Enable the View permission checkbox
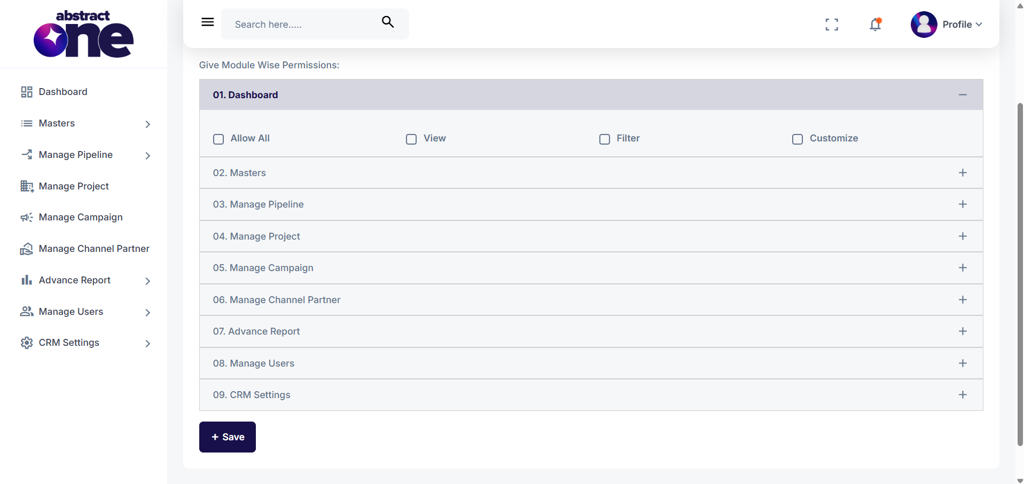 tap(411, 139)
